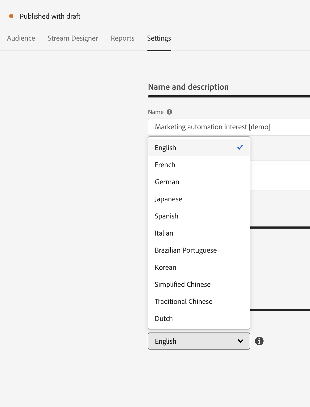Click the blue checkmark beside English
310x407 pixels.
click(x=240, y=147)
